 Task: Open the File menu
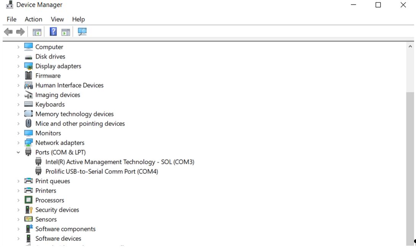click(x=11, y=19)
